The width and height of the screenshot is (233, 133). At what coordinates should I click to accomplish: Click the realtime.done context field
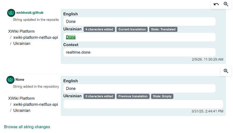139,52
